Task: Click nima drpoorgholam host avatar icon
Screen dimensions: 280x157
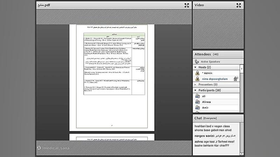Action: pos(197,79)
